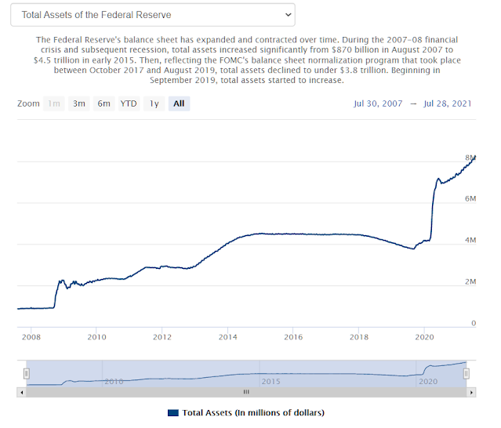
Task: Click the Zoom label text
Action: click(x=28, y=103)
